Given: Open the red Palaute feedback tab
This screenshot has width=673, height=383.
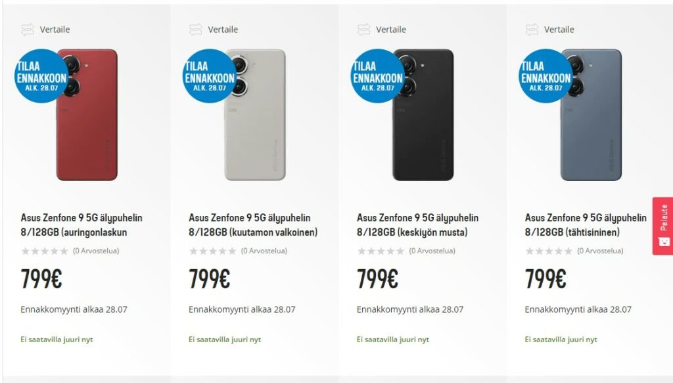Looking at the screenshot, I should pos(663,226).
